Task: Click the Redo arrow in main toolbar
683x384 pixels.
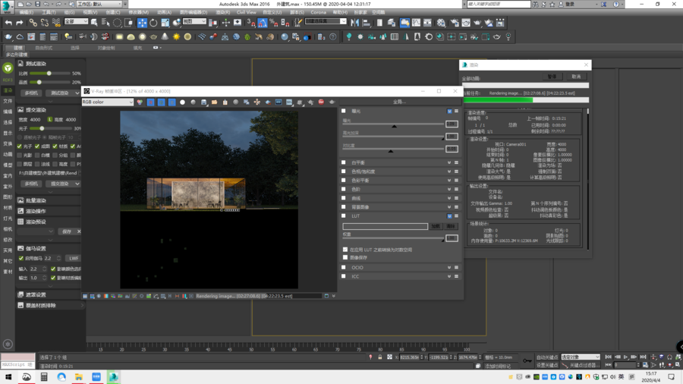Action: [20, 23]
